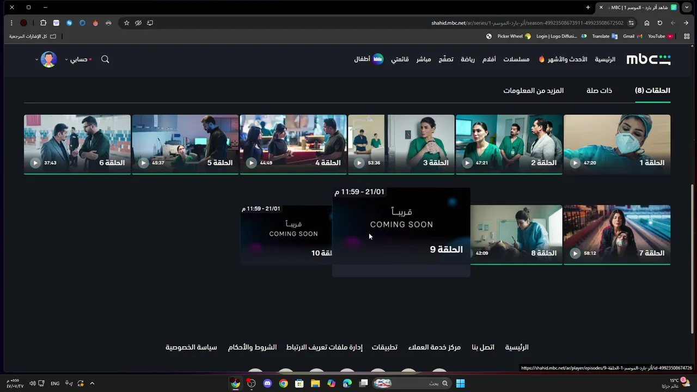This screenshot has height=392, width=697.
Task: Open Login | Logo Diffusion bookmark
Action: (x=561, y=36)
